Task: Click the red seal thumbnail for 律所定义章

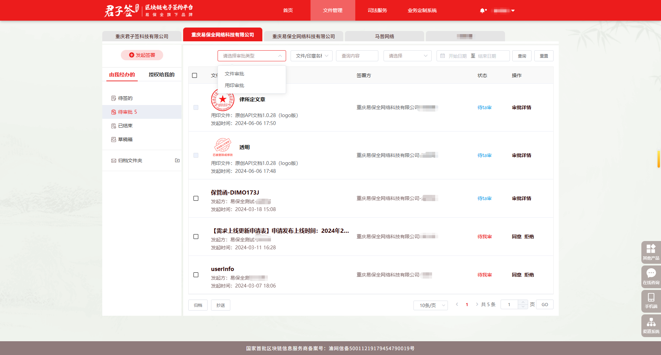Action: [222, 100]
